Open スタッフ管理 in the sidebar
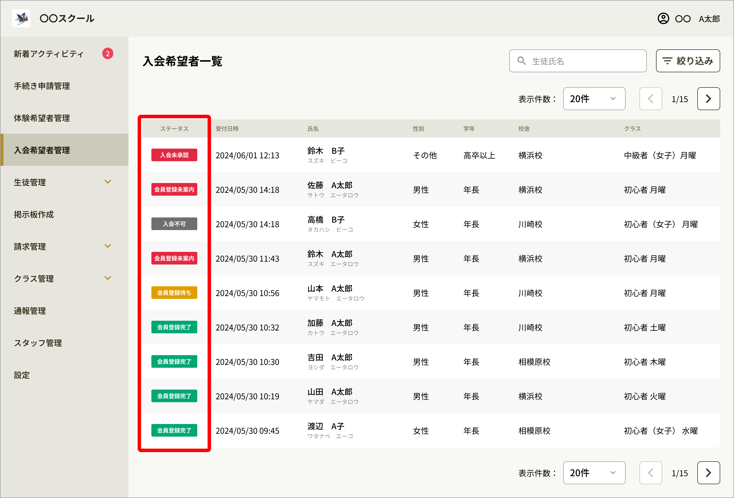Viewport: 734px width, 498px height. 64,343
